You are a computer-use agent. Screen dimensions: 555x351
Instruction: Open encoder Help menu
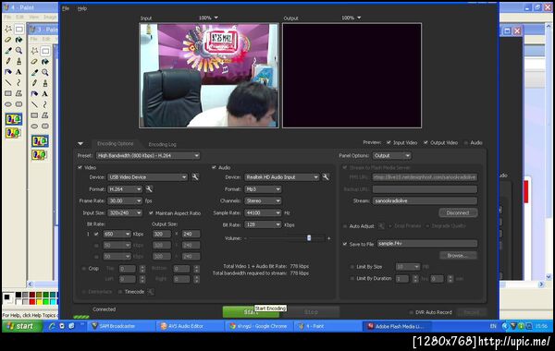(82, 8)
